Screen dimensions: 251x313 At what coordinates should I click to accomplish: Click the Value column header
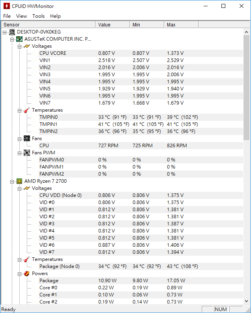click(x=112, y=24)
